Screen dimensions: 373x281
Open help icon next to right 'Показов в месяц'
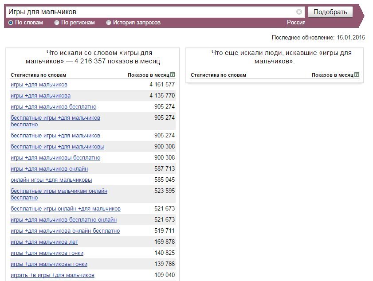coord(357,74)
